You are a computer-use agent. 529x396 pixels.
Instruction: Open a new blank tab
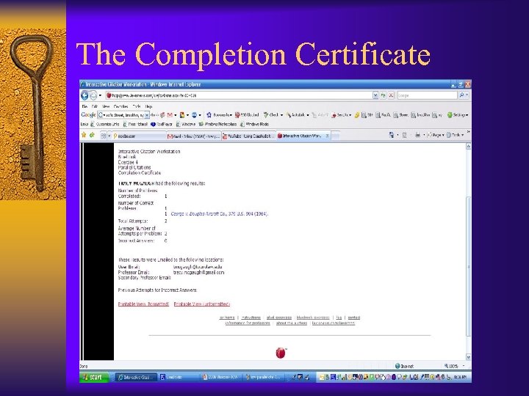pos(335,136)
